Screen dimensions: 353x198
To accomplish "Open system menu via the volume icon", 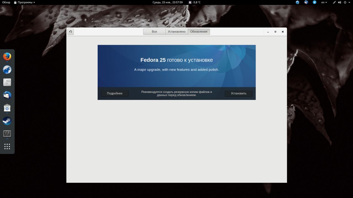I will (339, 2).
